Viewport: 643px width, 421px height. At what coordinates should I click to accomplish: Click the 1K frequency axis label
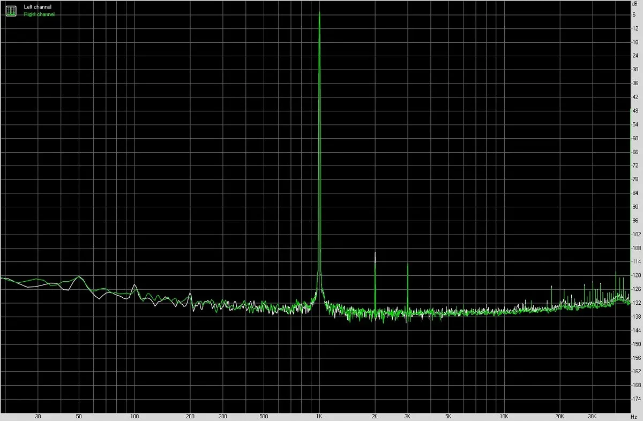click(319, 416)
